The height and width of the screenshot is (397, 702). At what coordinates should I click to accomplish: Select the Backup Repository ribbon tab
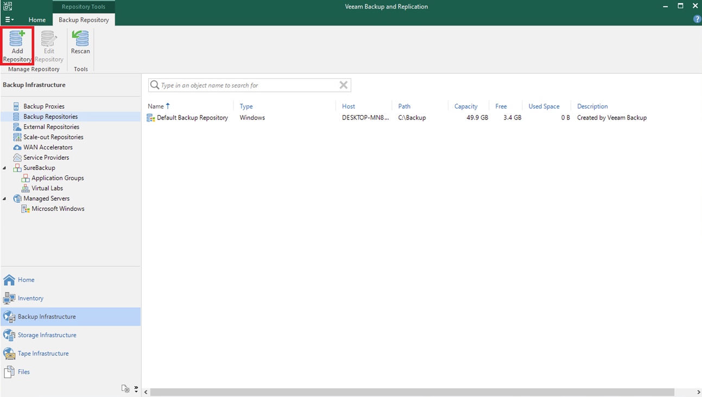pos(84,20)
